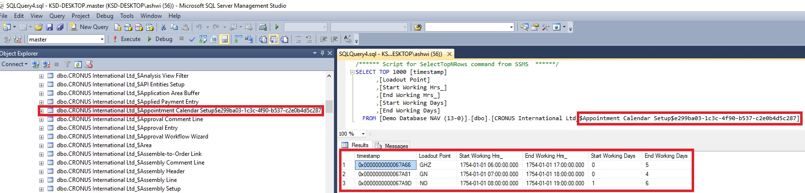Click the Object Explorer filter funnel icon
Viewport: 805px width, 193px height.
tap(67, 64)
